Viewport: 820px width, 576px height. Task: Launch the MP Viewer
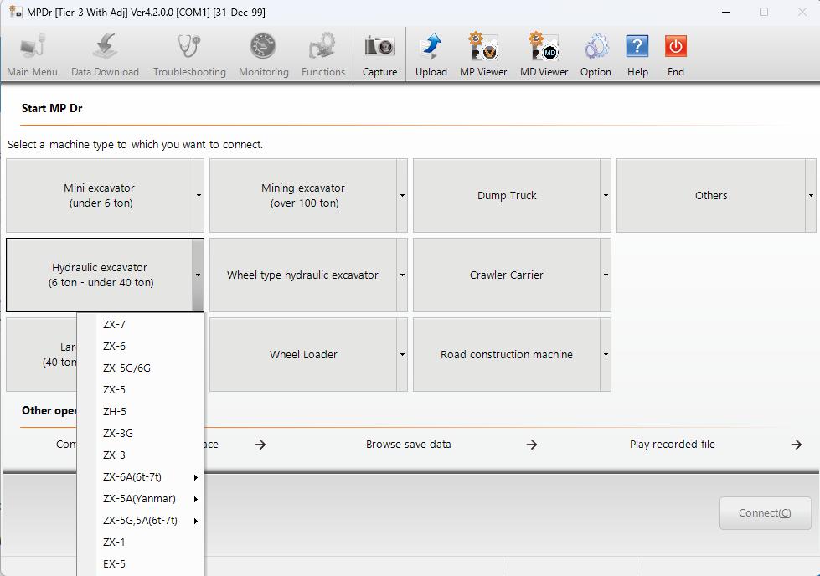[x=483, y=54]
